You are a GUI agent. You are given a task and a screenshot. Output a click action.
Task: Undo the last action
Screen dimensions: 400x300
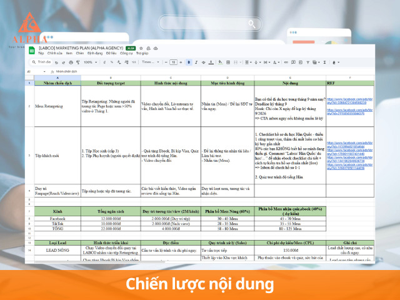[x=56, y=62]
